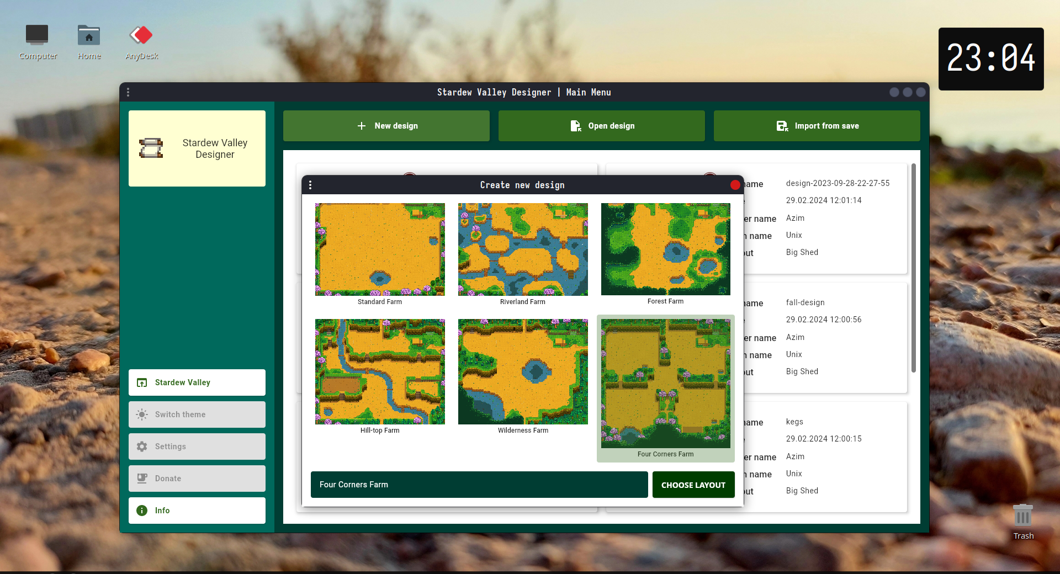
Task: Click the New design button
Action: click(386, 126)
